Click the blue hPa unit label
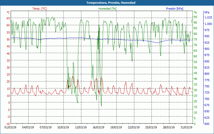This screenshot has height=134, width=214. pyautogui.click(x=207, y=12)
